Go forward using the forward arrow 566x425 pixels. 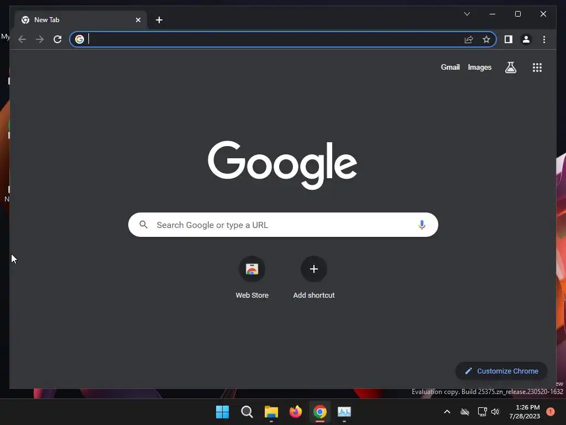coord(40,39)
